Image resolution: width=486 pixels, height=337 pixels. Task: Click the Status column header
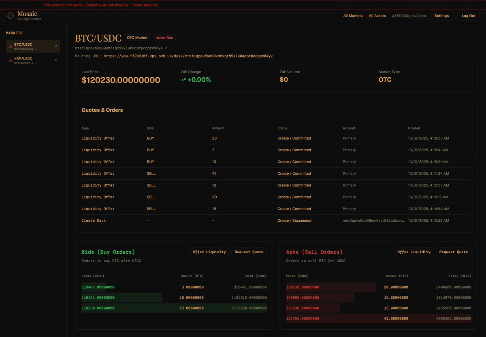(x=282, y=128)
